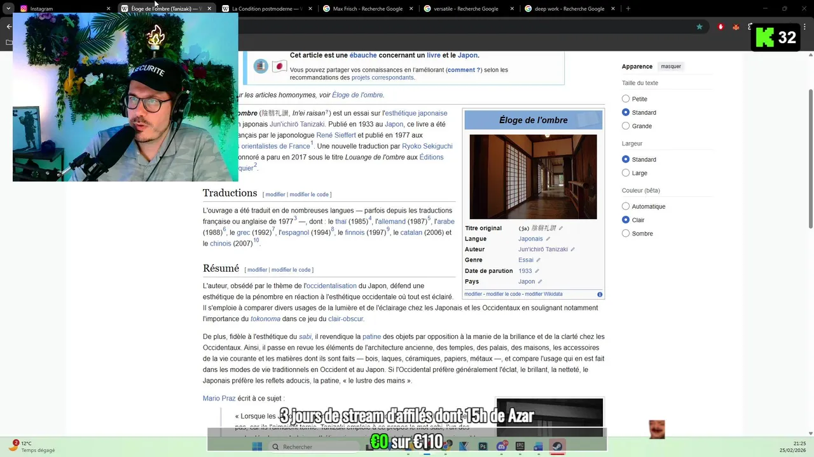Open the tokonoma link
This screenshot has height=457, width=814.
(x=265, y=319)
